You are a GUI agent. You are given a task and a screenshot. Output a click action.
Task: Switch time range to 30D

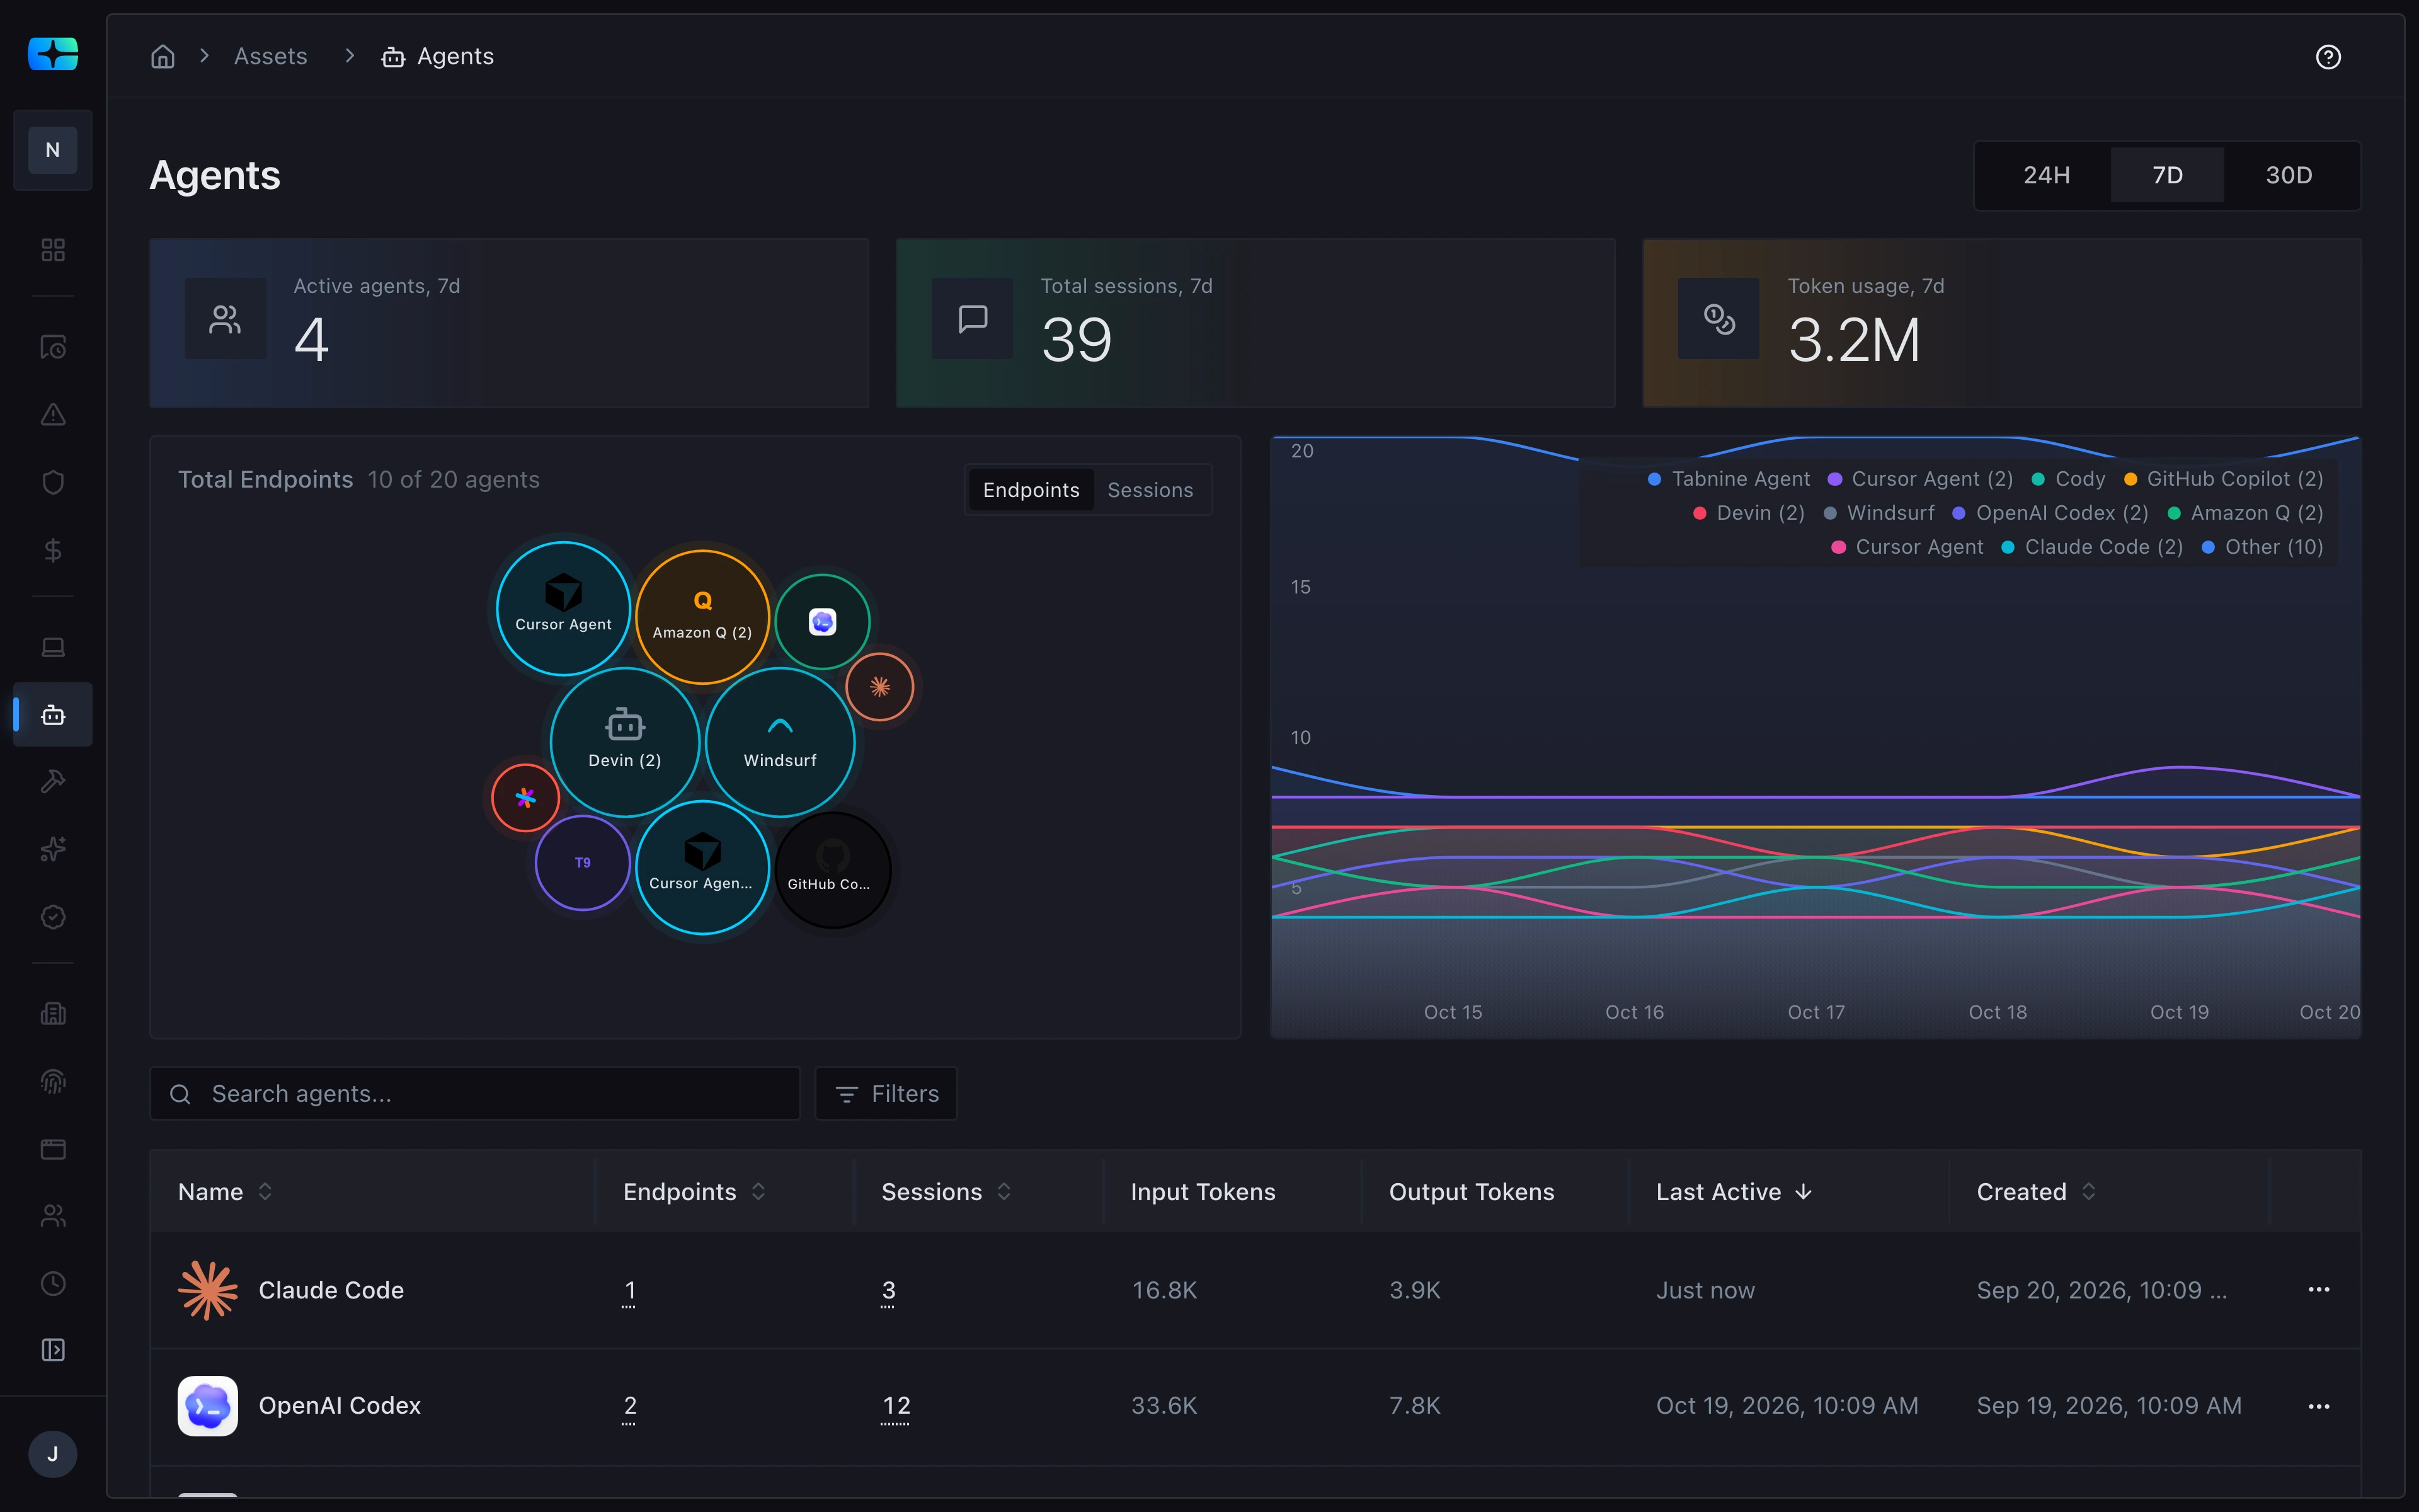2288,175
